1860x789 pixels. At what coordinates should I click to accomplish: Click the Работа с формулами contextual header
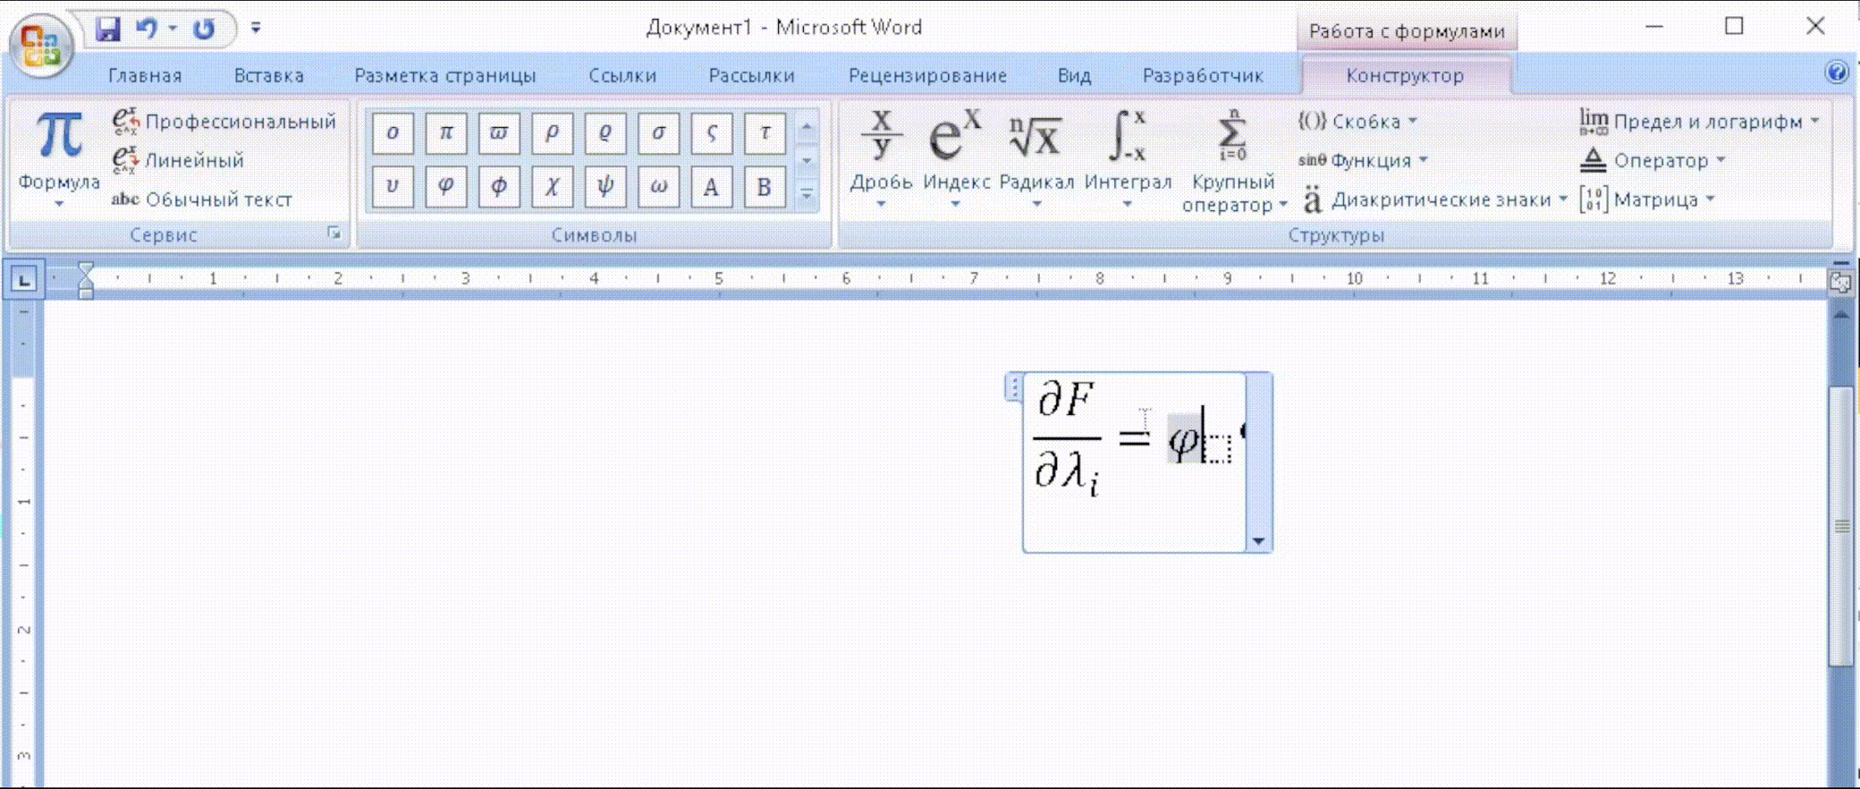pos(1407,31)
